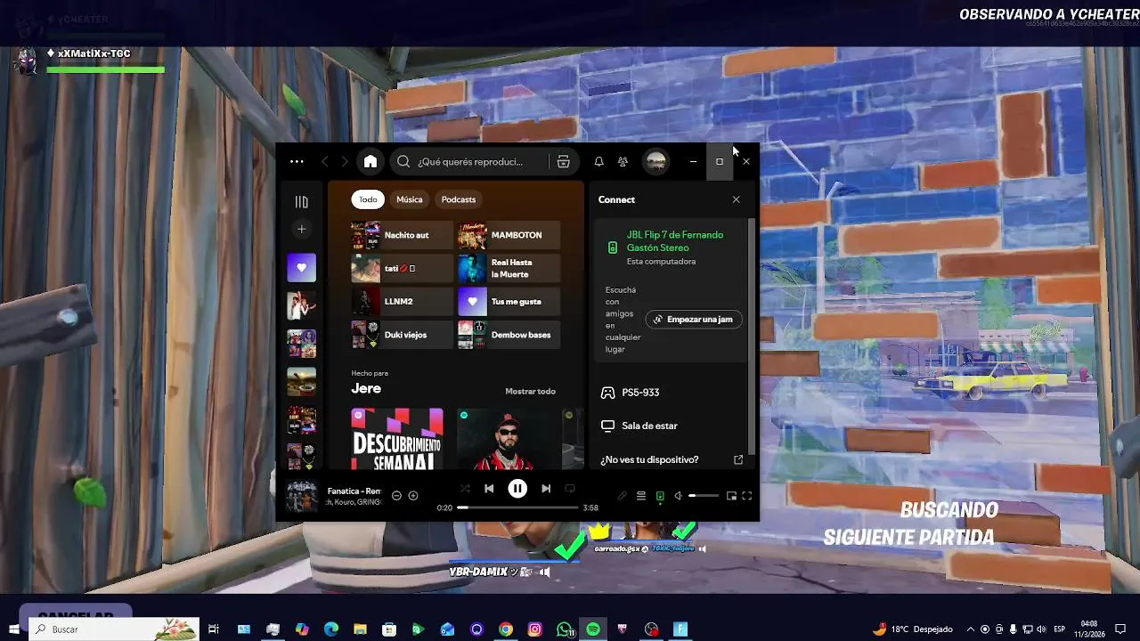This screenshot has height=641, width=1140.
Task: Open Task View on taskbar
Action: click(x=214, y=629)
